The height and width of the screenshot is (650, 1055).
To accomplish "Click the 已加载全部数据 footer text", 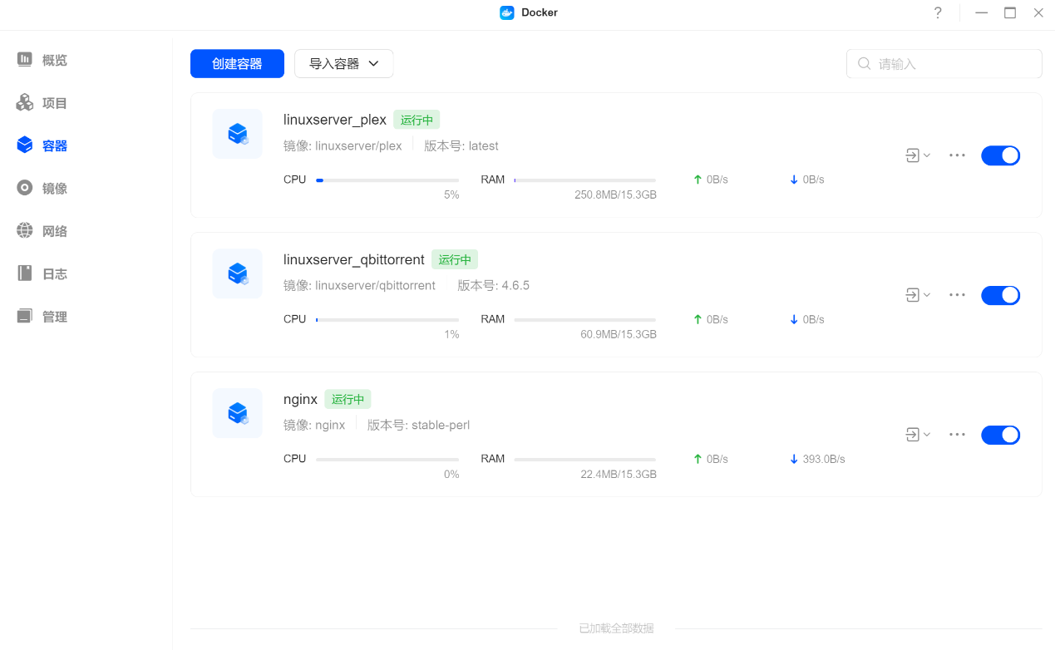I will pyautogui.click(x=616, y=628).
